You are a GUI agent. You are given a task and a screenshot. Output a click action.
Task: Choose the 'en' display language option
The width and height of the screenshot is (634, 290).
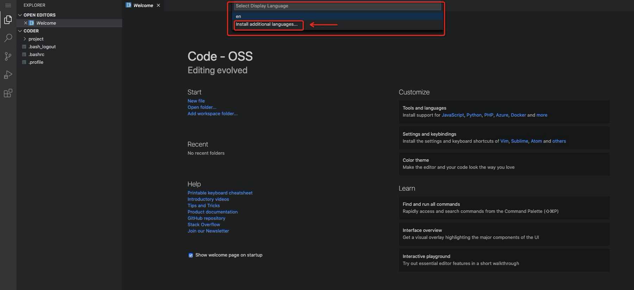[x=337, y=17]
